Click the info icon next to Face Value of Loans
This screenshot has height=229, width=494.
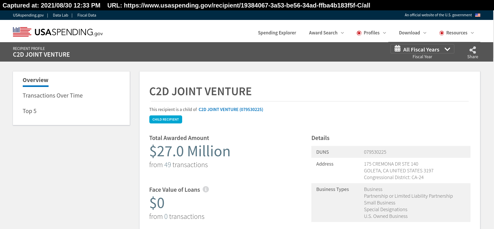(206, 189)
